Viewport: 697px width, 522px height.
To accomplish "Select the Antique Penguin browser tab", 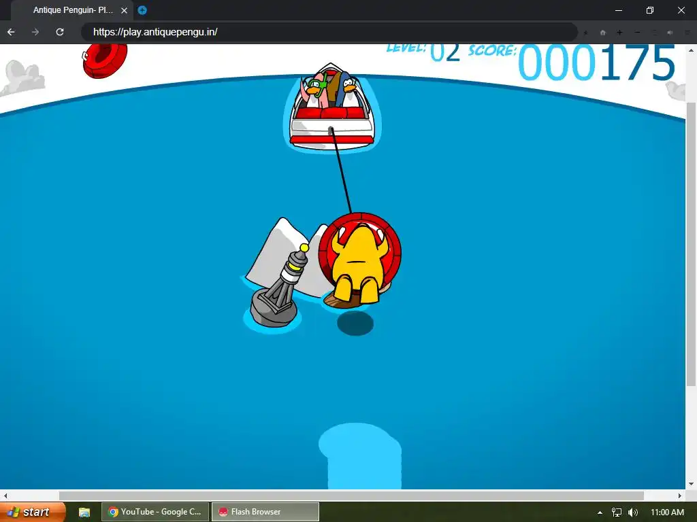I will pos(74,10).
